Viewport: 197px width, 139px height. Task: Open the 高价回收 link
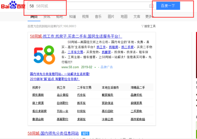107,111
